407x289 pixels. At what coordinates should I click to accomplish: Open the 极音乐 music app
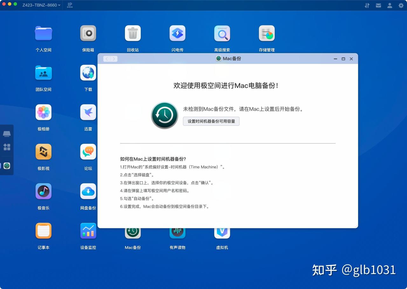(x=43, y=191)
